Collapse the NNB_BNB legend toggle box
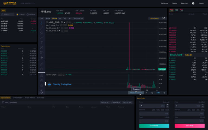The image size is (208, 130). (x=47, y=23)
